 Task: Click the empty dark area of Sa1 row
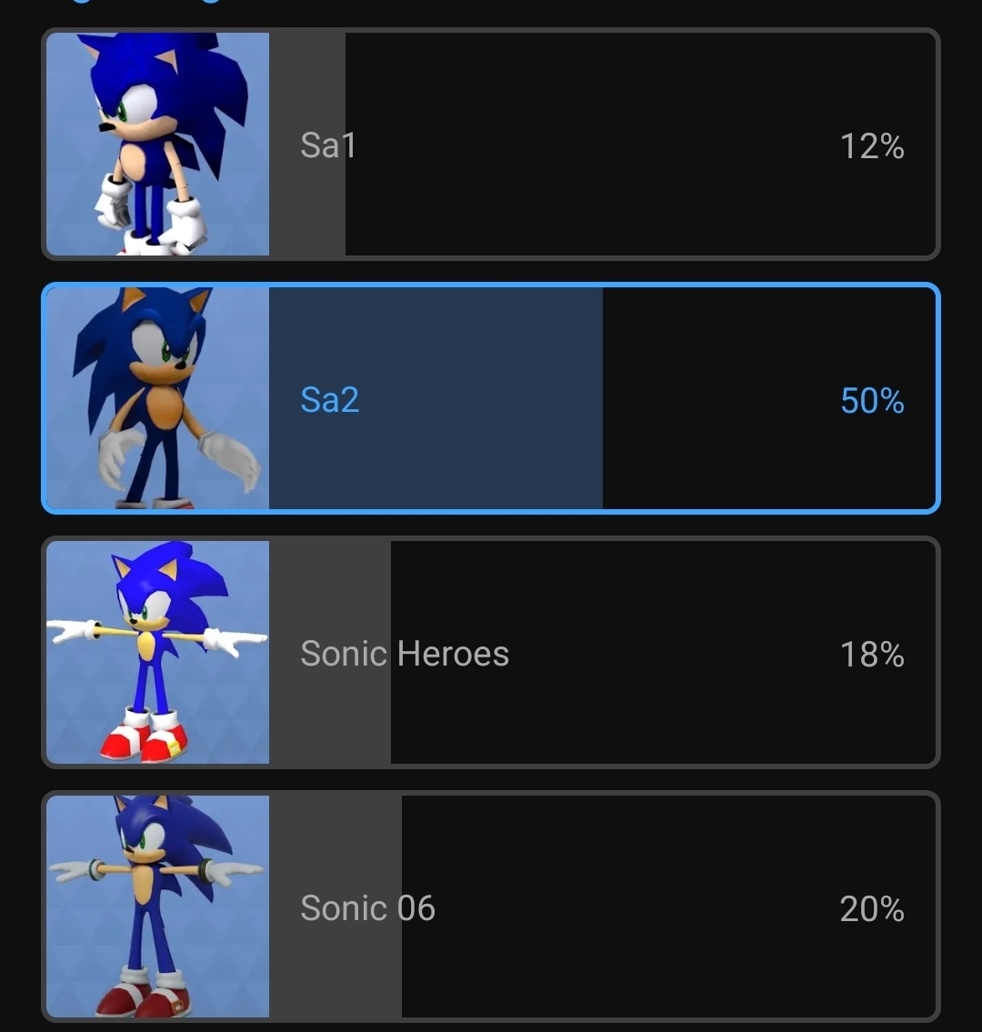(640, 145)
